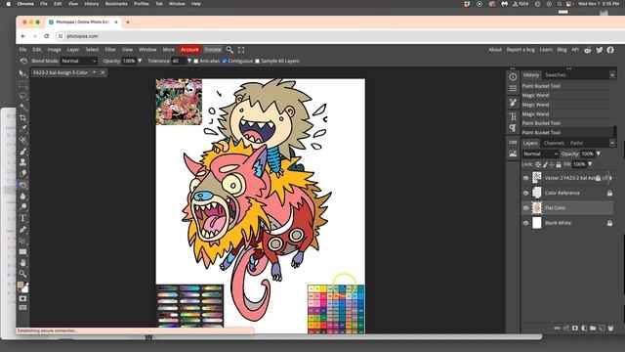Select the Type tool
The image size is (625, 352).
click(22, 218)
